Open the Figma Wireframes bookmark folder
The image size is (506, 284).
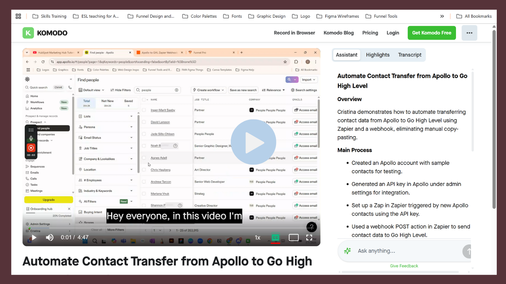[x=337, y=16]
